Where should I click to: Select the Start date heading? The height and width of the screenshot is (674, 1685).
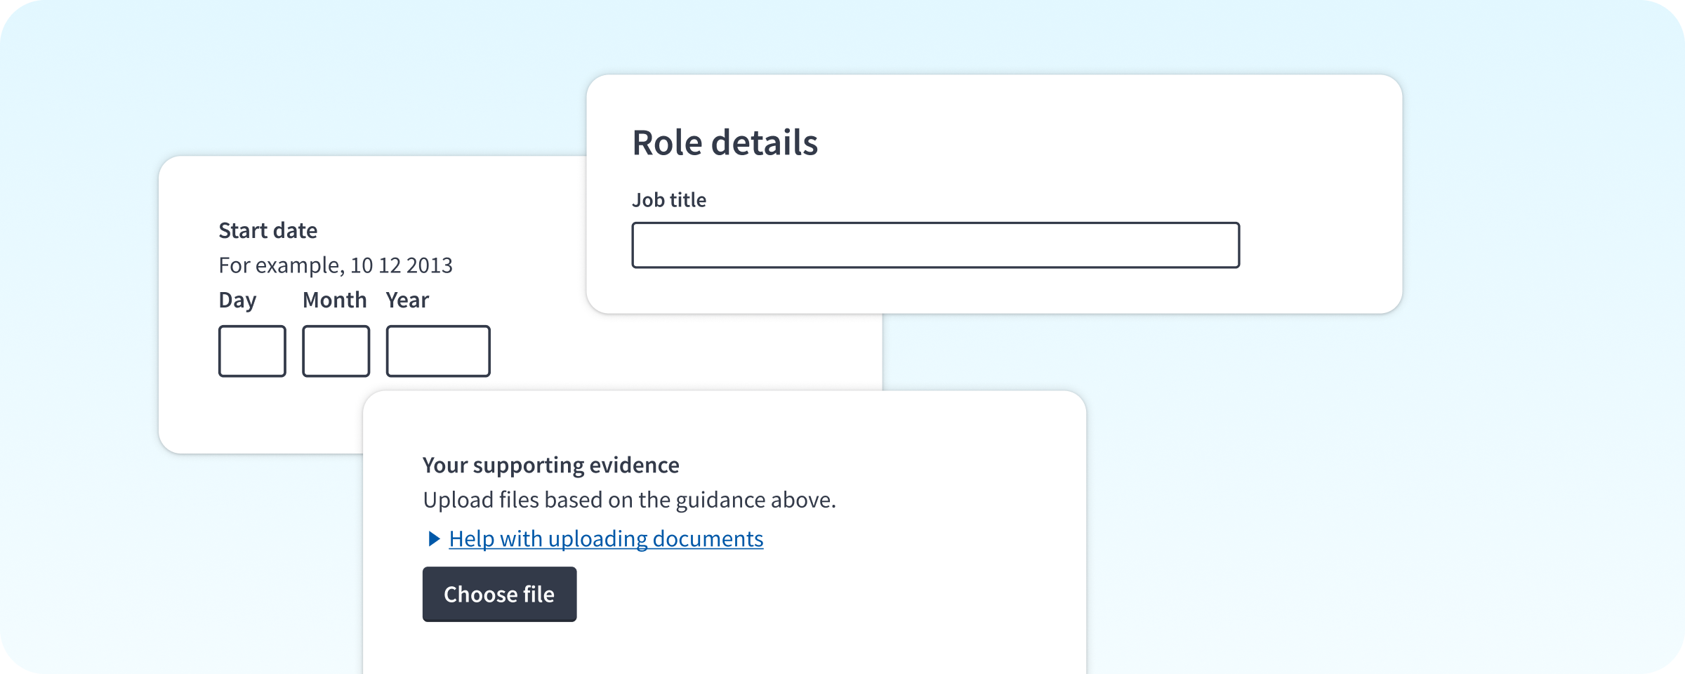click(269, 230)
